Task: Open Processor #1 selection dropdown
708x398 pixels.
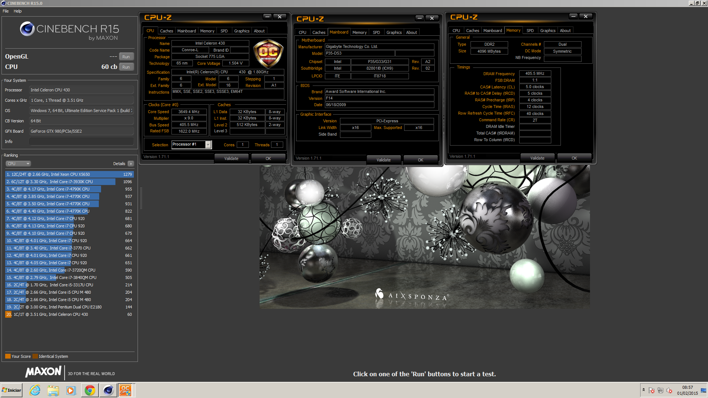Action: (191, 144)
